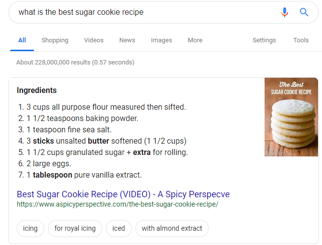Select the All results tab
The width and height of the screenshot is (322, 245).
point(22,40)
